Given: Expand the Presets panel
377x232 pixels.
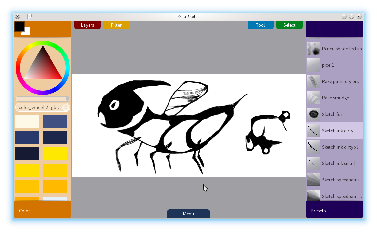Looking at the screenshot, I should tap(334, 211).
